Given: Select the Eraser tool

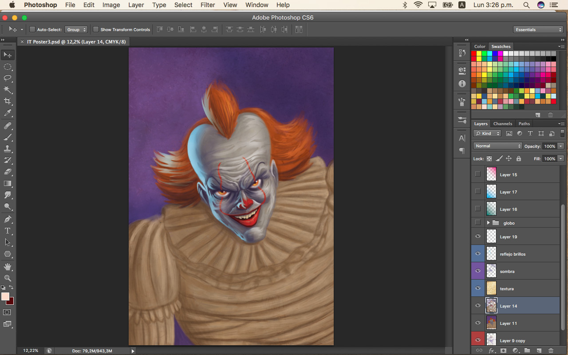Looking at the screenshot, I should click(x=8, y=172).
